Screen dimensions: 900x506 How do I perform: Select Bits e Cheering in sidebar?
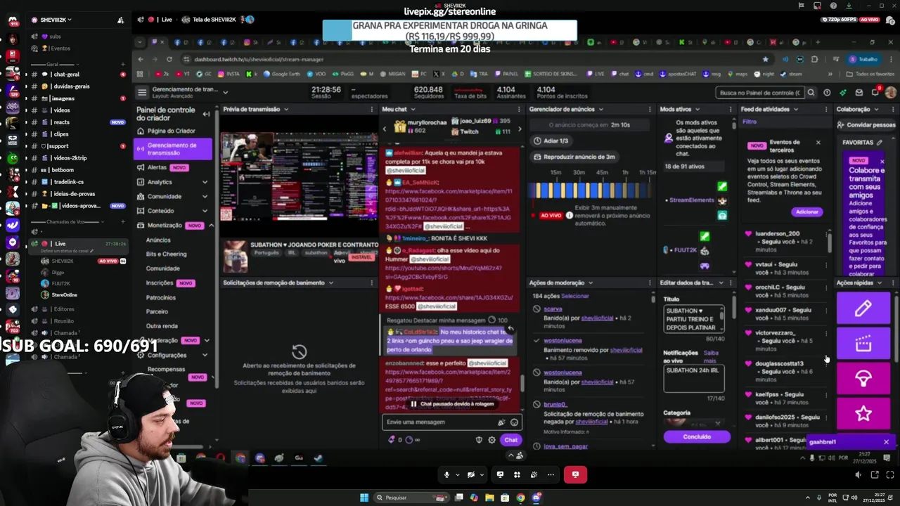click(166, 254)
